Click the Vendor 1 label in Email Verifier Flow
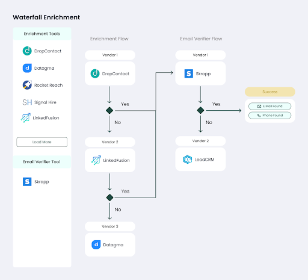Screen dimensions: 308x280 pos(200,55)
